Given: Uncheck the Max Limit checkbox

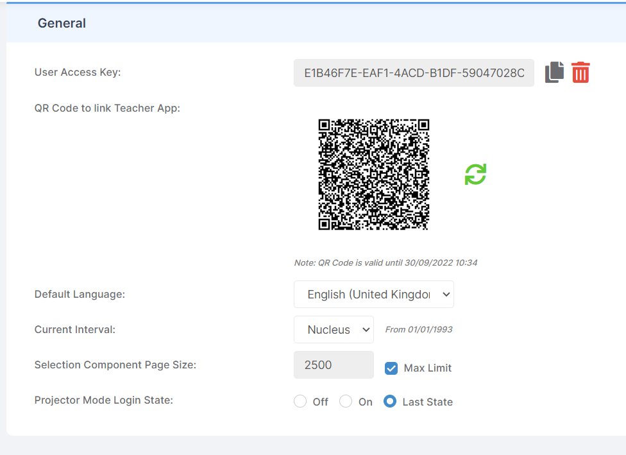Looking at the screenshot, I should pyautogui.click(x=391, y=368).
